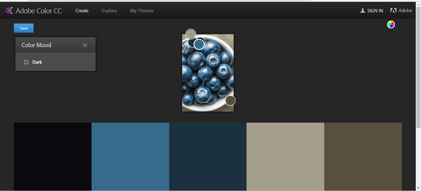
Task: Click the Color Mood panel heading
Action: (x=36, y=45)
